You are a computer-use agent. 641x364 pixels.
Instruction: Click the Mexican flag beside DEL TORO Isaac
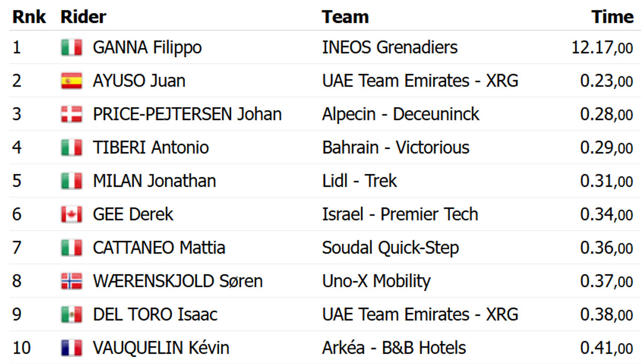(71, 314)
